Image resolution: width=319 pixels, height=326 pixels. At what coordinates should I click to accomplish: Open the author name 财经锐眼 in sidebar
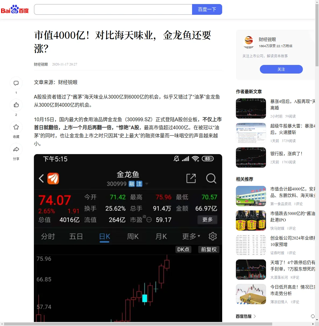coord(267,39)
